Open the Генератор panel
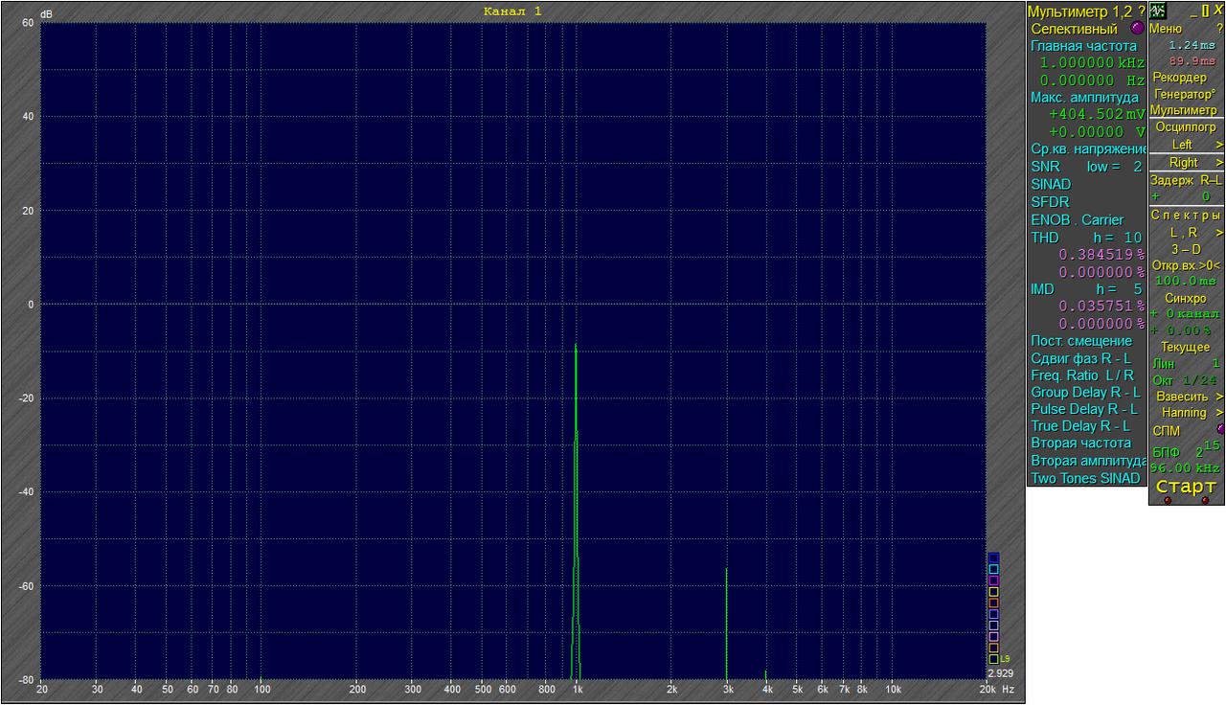Screen dimensions: 1226x705 click(x=1184, y=94)
